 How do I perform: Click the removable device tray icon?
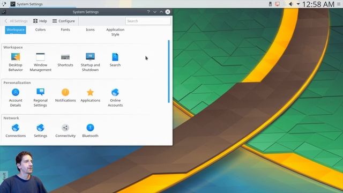270,4
